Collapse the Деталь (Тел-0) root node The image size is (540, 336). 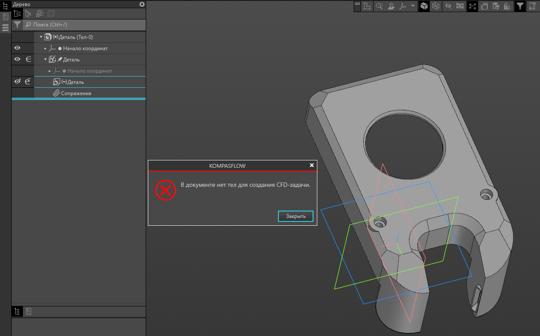pyautogui.click(x=41, y=37)
